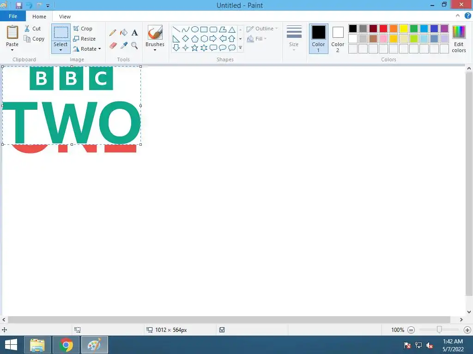Choose the Oval callout shape

tap(223, 48)
